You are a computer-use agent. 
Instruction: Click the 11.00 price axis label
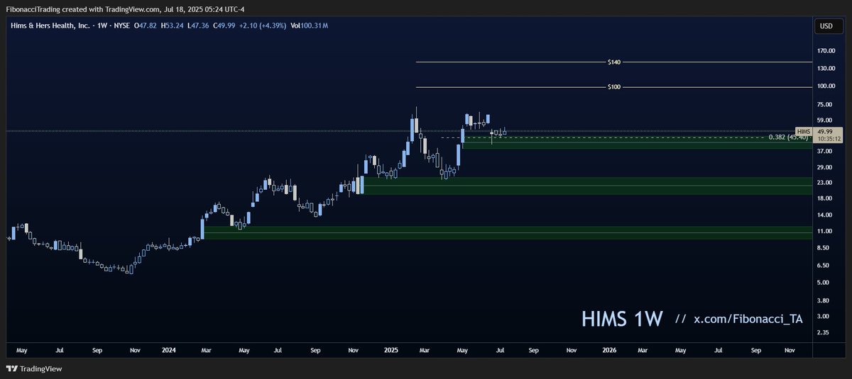tap(824, 232)
